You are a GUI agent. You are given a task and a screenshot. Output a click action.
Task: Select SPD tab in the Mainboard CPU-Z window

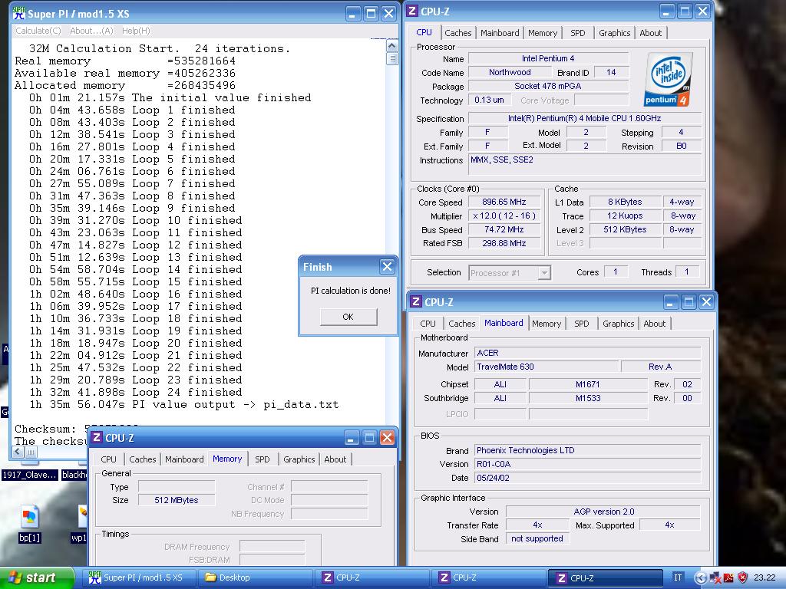(x=582, y=324)
